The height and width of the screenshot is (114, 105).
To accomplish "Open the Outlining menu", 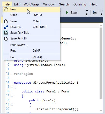I will (x=80, y=4).
